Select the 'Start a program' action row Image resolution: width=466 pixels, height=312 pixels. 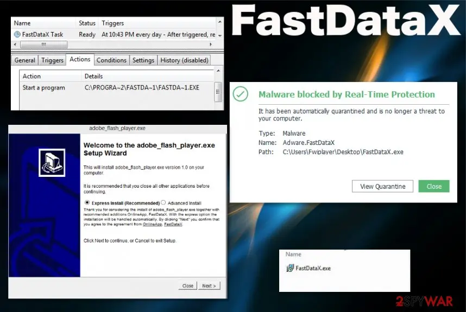[117, 87]
